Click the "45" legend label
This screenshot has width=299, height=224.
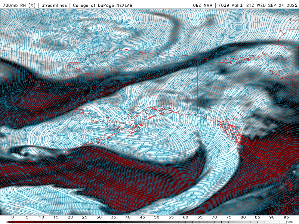point(142,217)
